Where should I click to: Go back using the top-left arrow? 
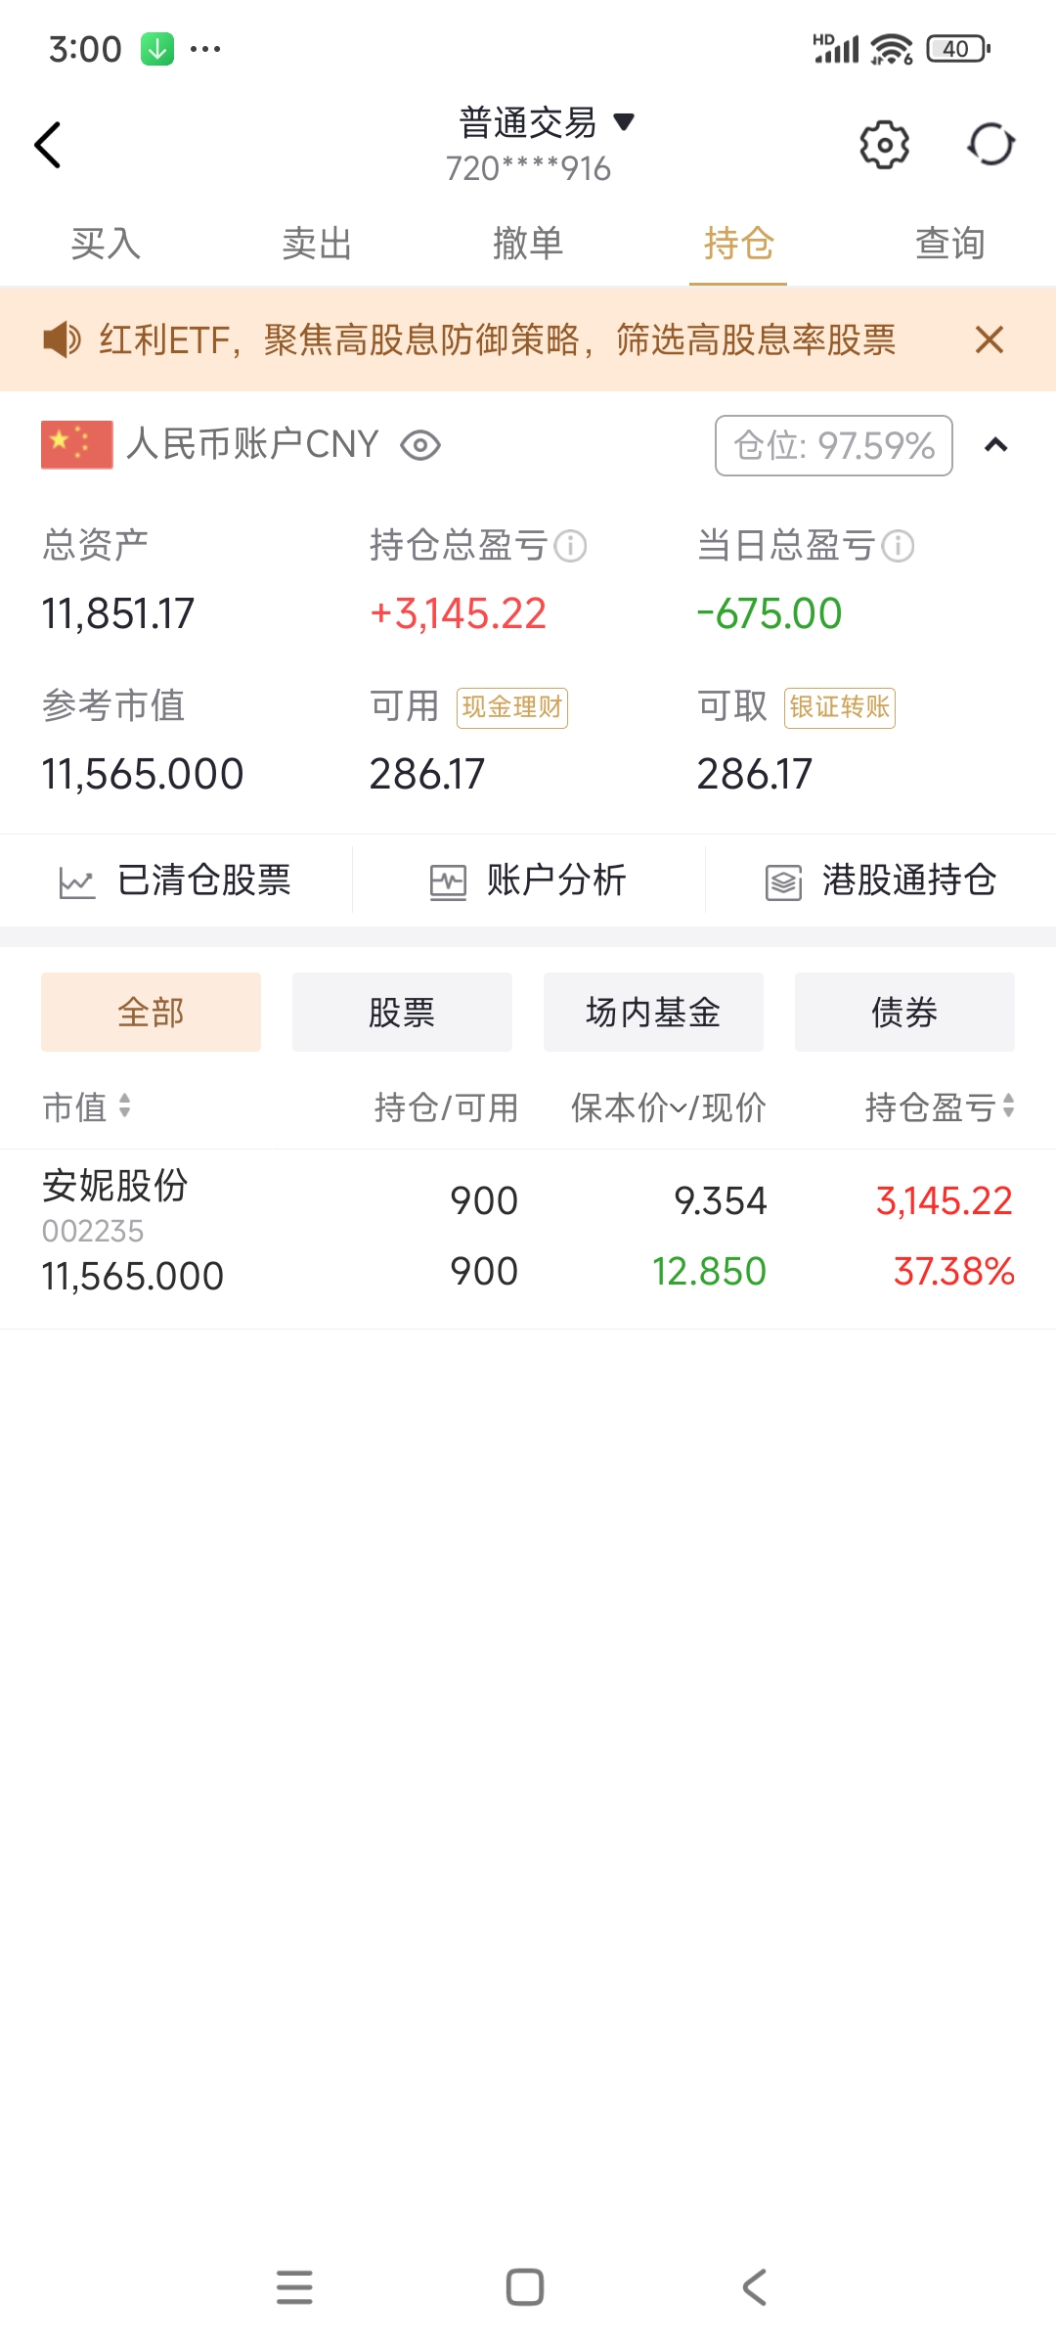(48, 145)
